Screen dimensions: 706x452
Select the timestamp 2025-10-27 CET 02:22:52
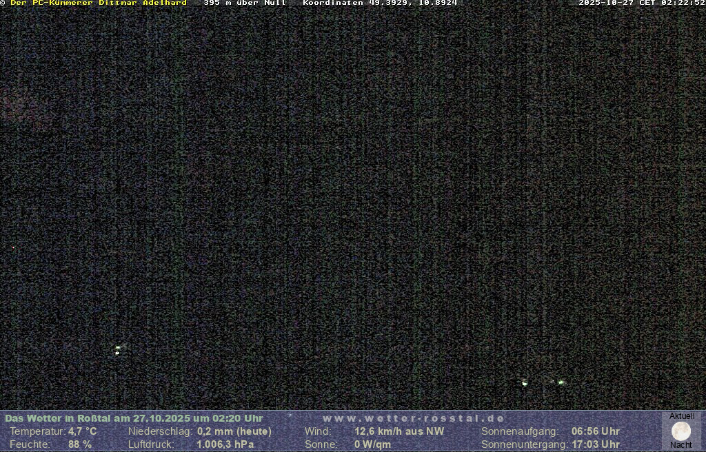click(641, 3)
